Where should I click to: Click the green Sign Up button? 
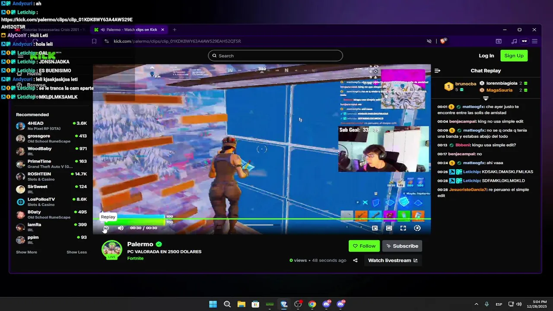coord(514,56)
